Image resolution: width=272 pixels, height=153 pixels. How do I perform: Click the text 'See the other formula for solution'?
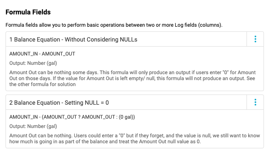coord(132,81)
